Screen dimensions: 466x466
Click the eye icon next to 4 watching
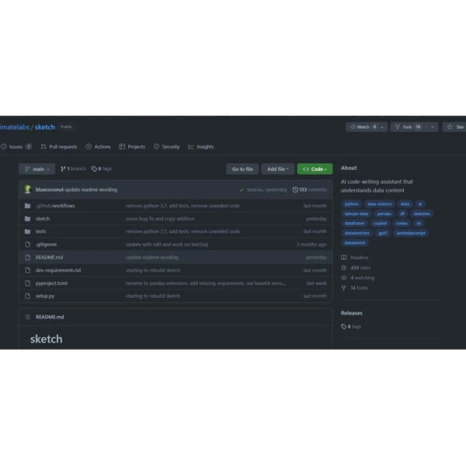click(x=344, y=277)
